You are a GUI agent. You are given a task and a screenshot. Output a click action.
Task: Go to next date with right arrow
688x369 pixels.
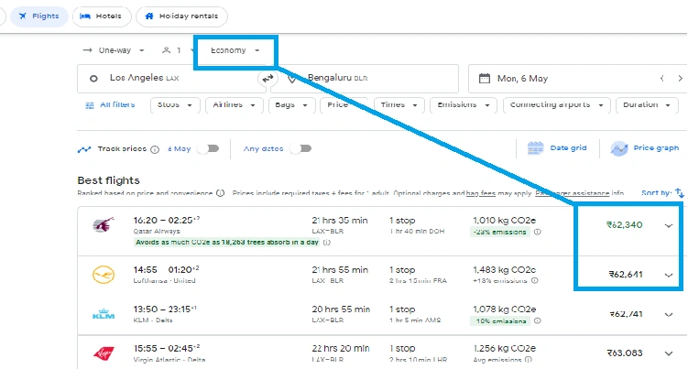680,79
